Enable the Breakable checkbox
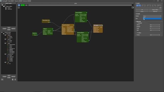The image size is (164, 92). 137,23
